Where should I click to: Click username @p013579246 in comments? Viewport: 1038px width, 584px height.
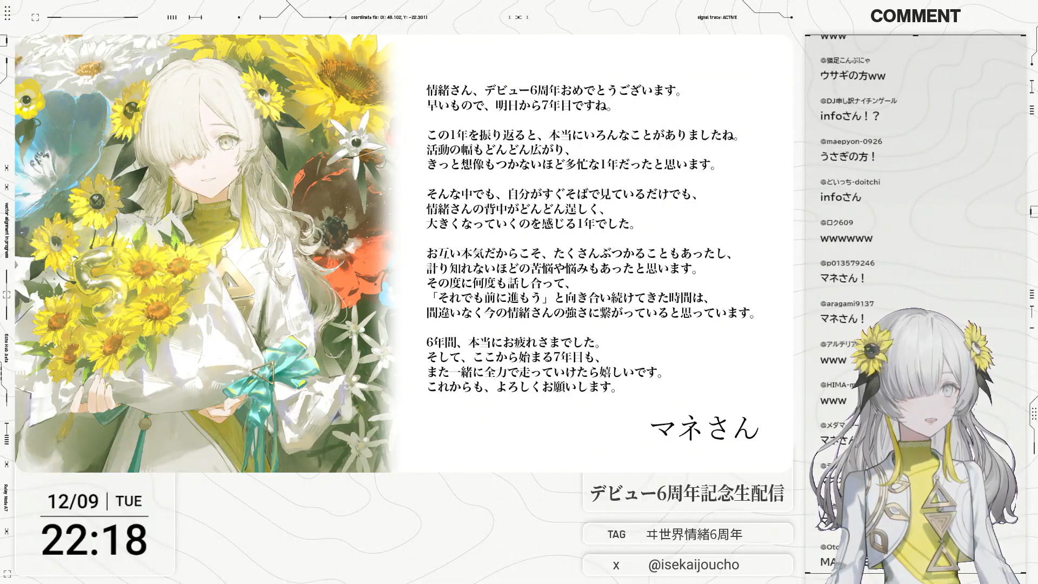[847, 263]
